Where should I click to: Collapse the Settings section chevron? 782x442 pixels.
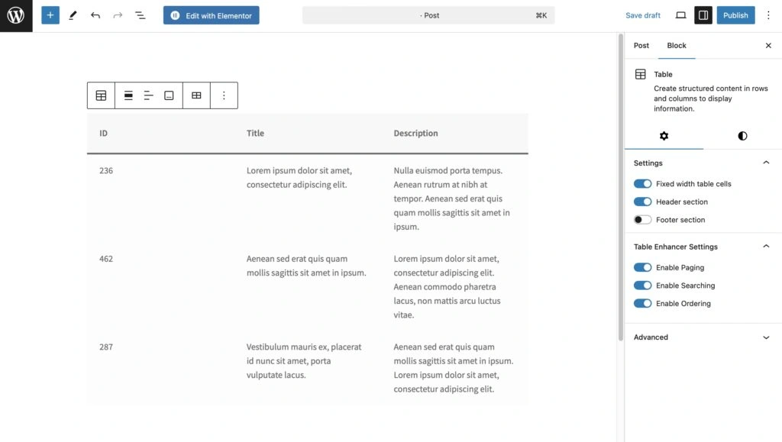[766, 163]
